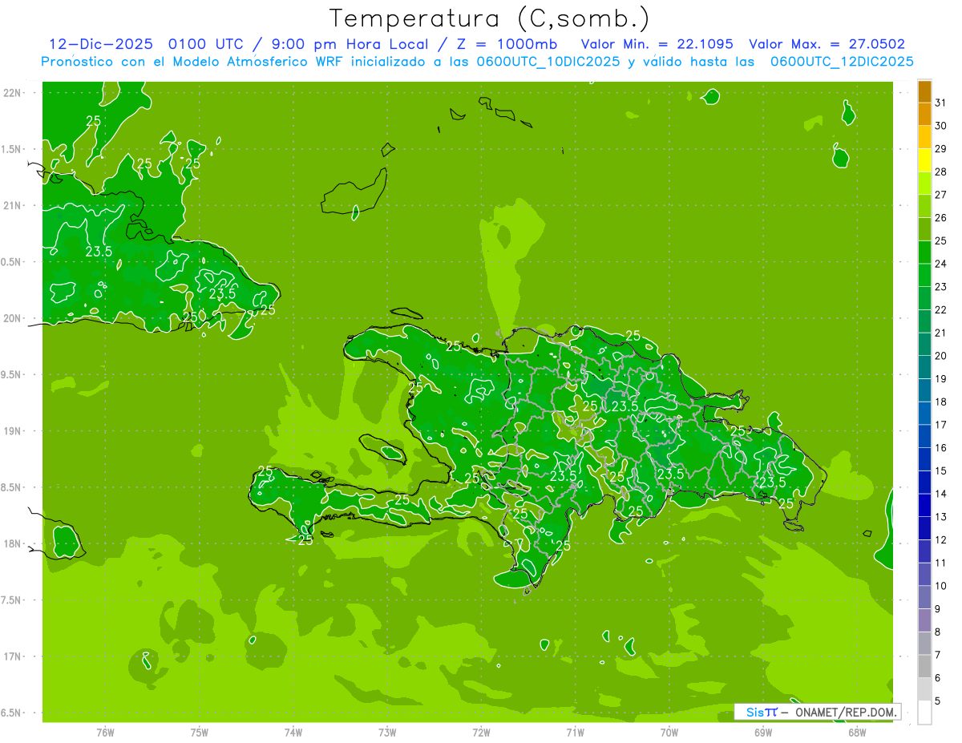Click the '75W' longitude axis label

pyautogui.click(x=200, y=733)
